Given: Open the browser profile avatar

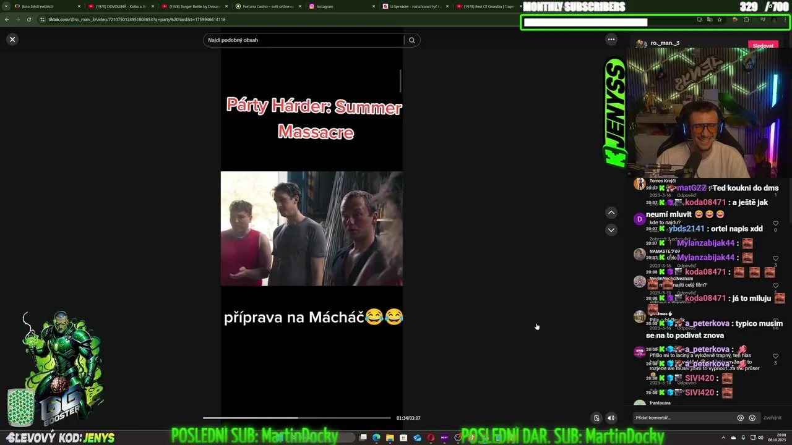Looking at the screenshot, I should click(x=774, y=19).
